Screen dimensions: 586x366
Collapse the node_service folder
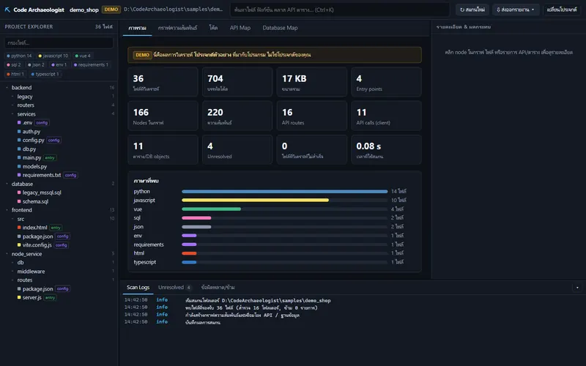click(x=7, y=254)
